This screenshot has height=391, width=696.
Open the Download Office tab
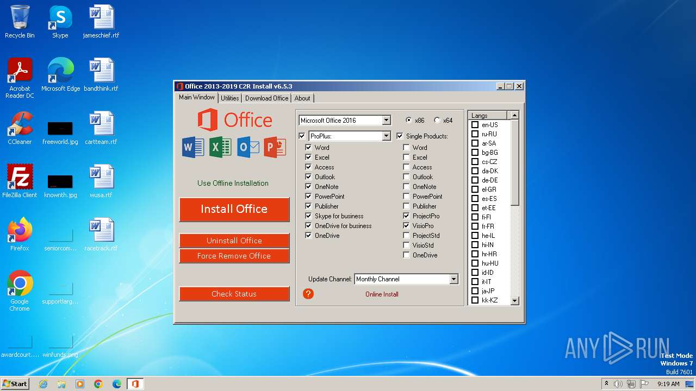tap(266, 98)
